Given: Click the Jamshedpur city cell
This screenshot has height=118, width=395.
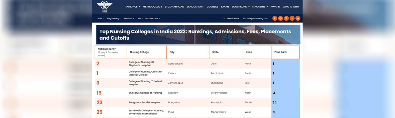Looking at the screenshot, I should [175, 83].
